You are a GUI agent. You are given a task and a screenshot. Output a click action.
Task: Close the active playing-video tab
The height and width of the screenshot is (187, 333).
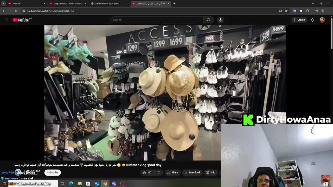click(168, 4)
